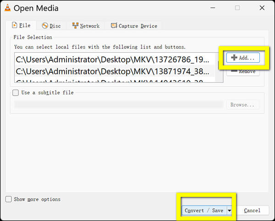Minimize the Open Media window

pyautogui.click(x=213, y=8)
